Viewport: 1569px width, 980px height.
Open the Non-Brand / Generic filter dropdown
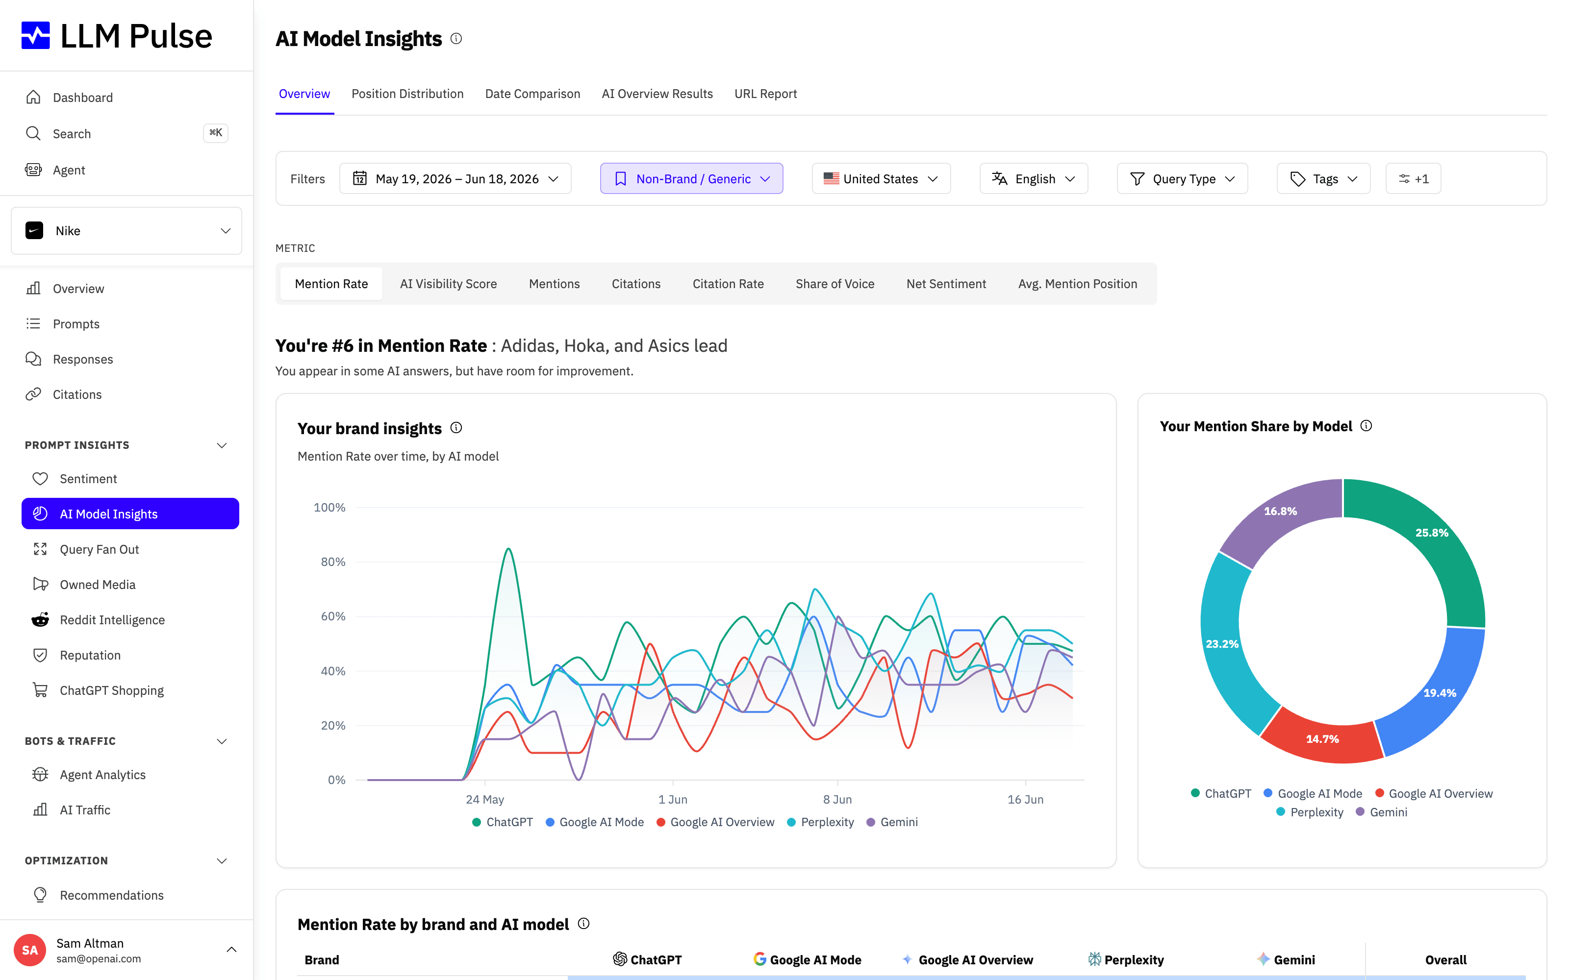click(x=692, y=178)
